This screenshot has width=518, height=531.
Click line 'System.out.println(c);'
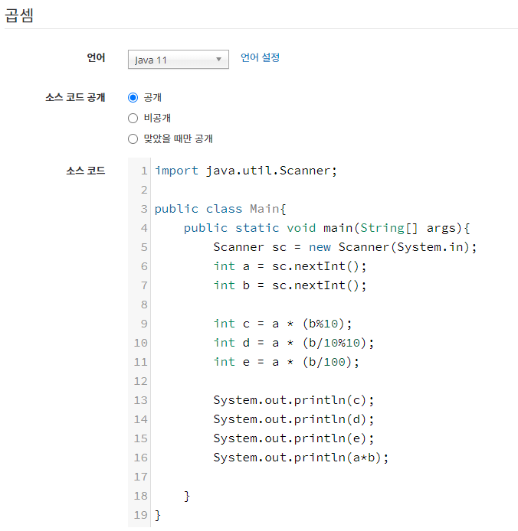293,400
